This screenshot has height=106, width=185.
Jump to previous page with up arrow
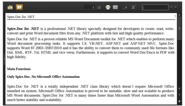point(179,95)
